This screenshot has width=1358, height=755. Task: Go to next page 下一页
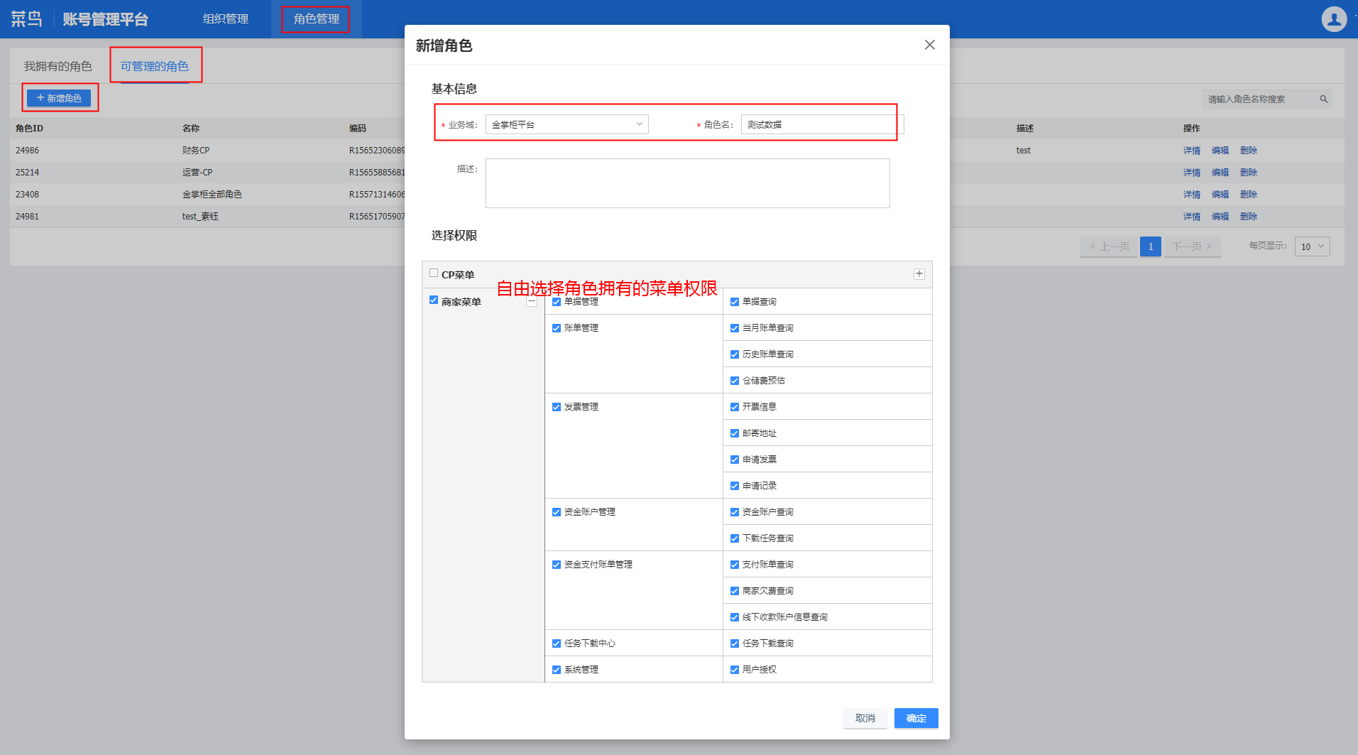click(x=1193, y=246)
